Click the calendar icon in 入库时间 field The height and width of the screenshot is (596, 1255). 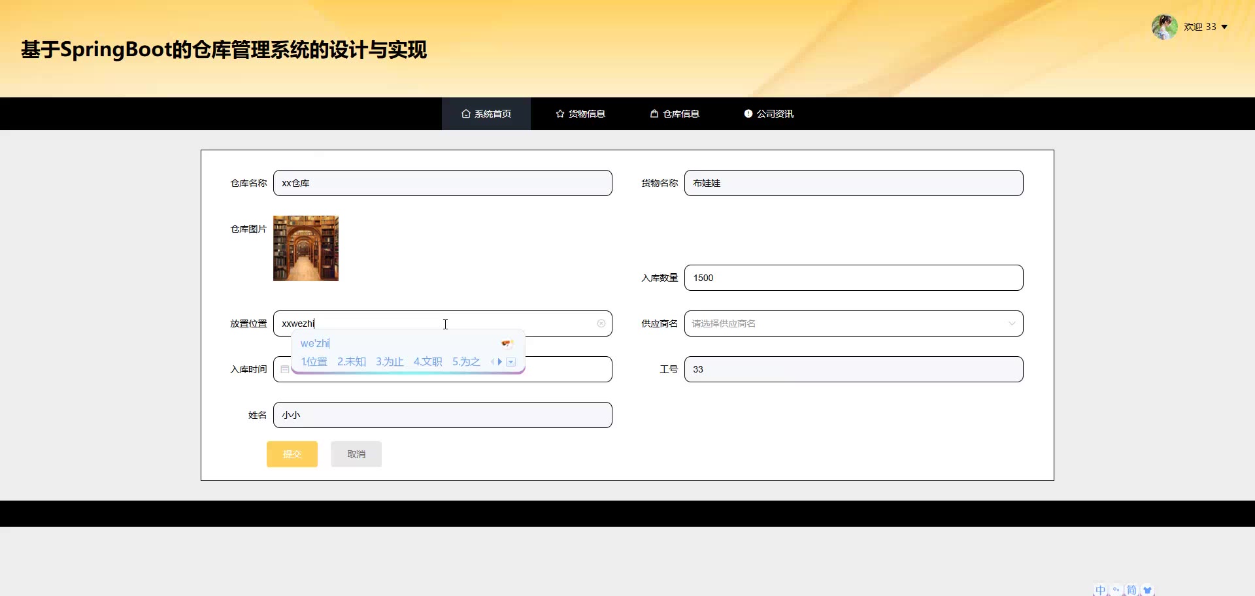pyautogui.click(x=285, y=369)
